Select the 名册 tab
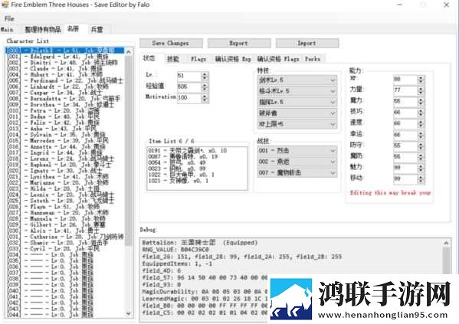The image size is (459, 324). coord(74,28)
